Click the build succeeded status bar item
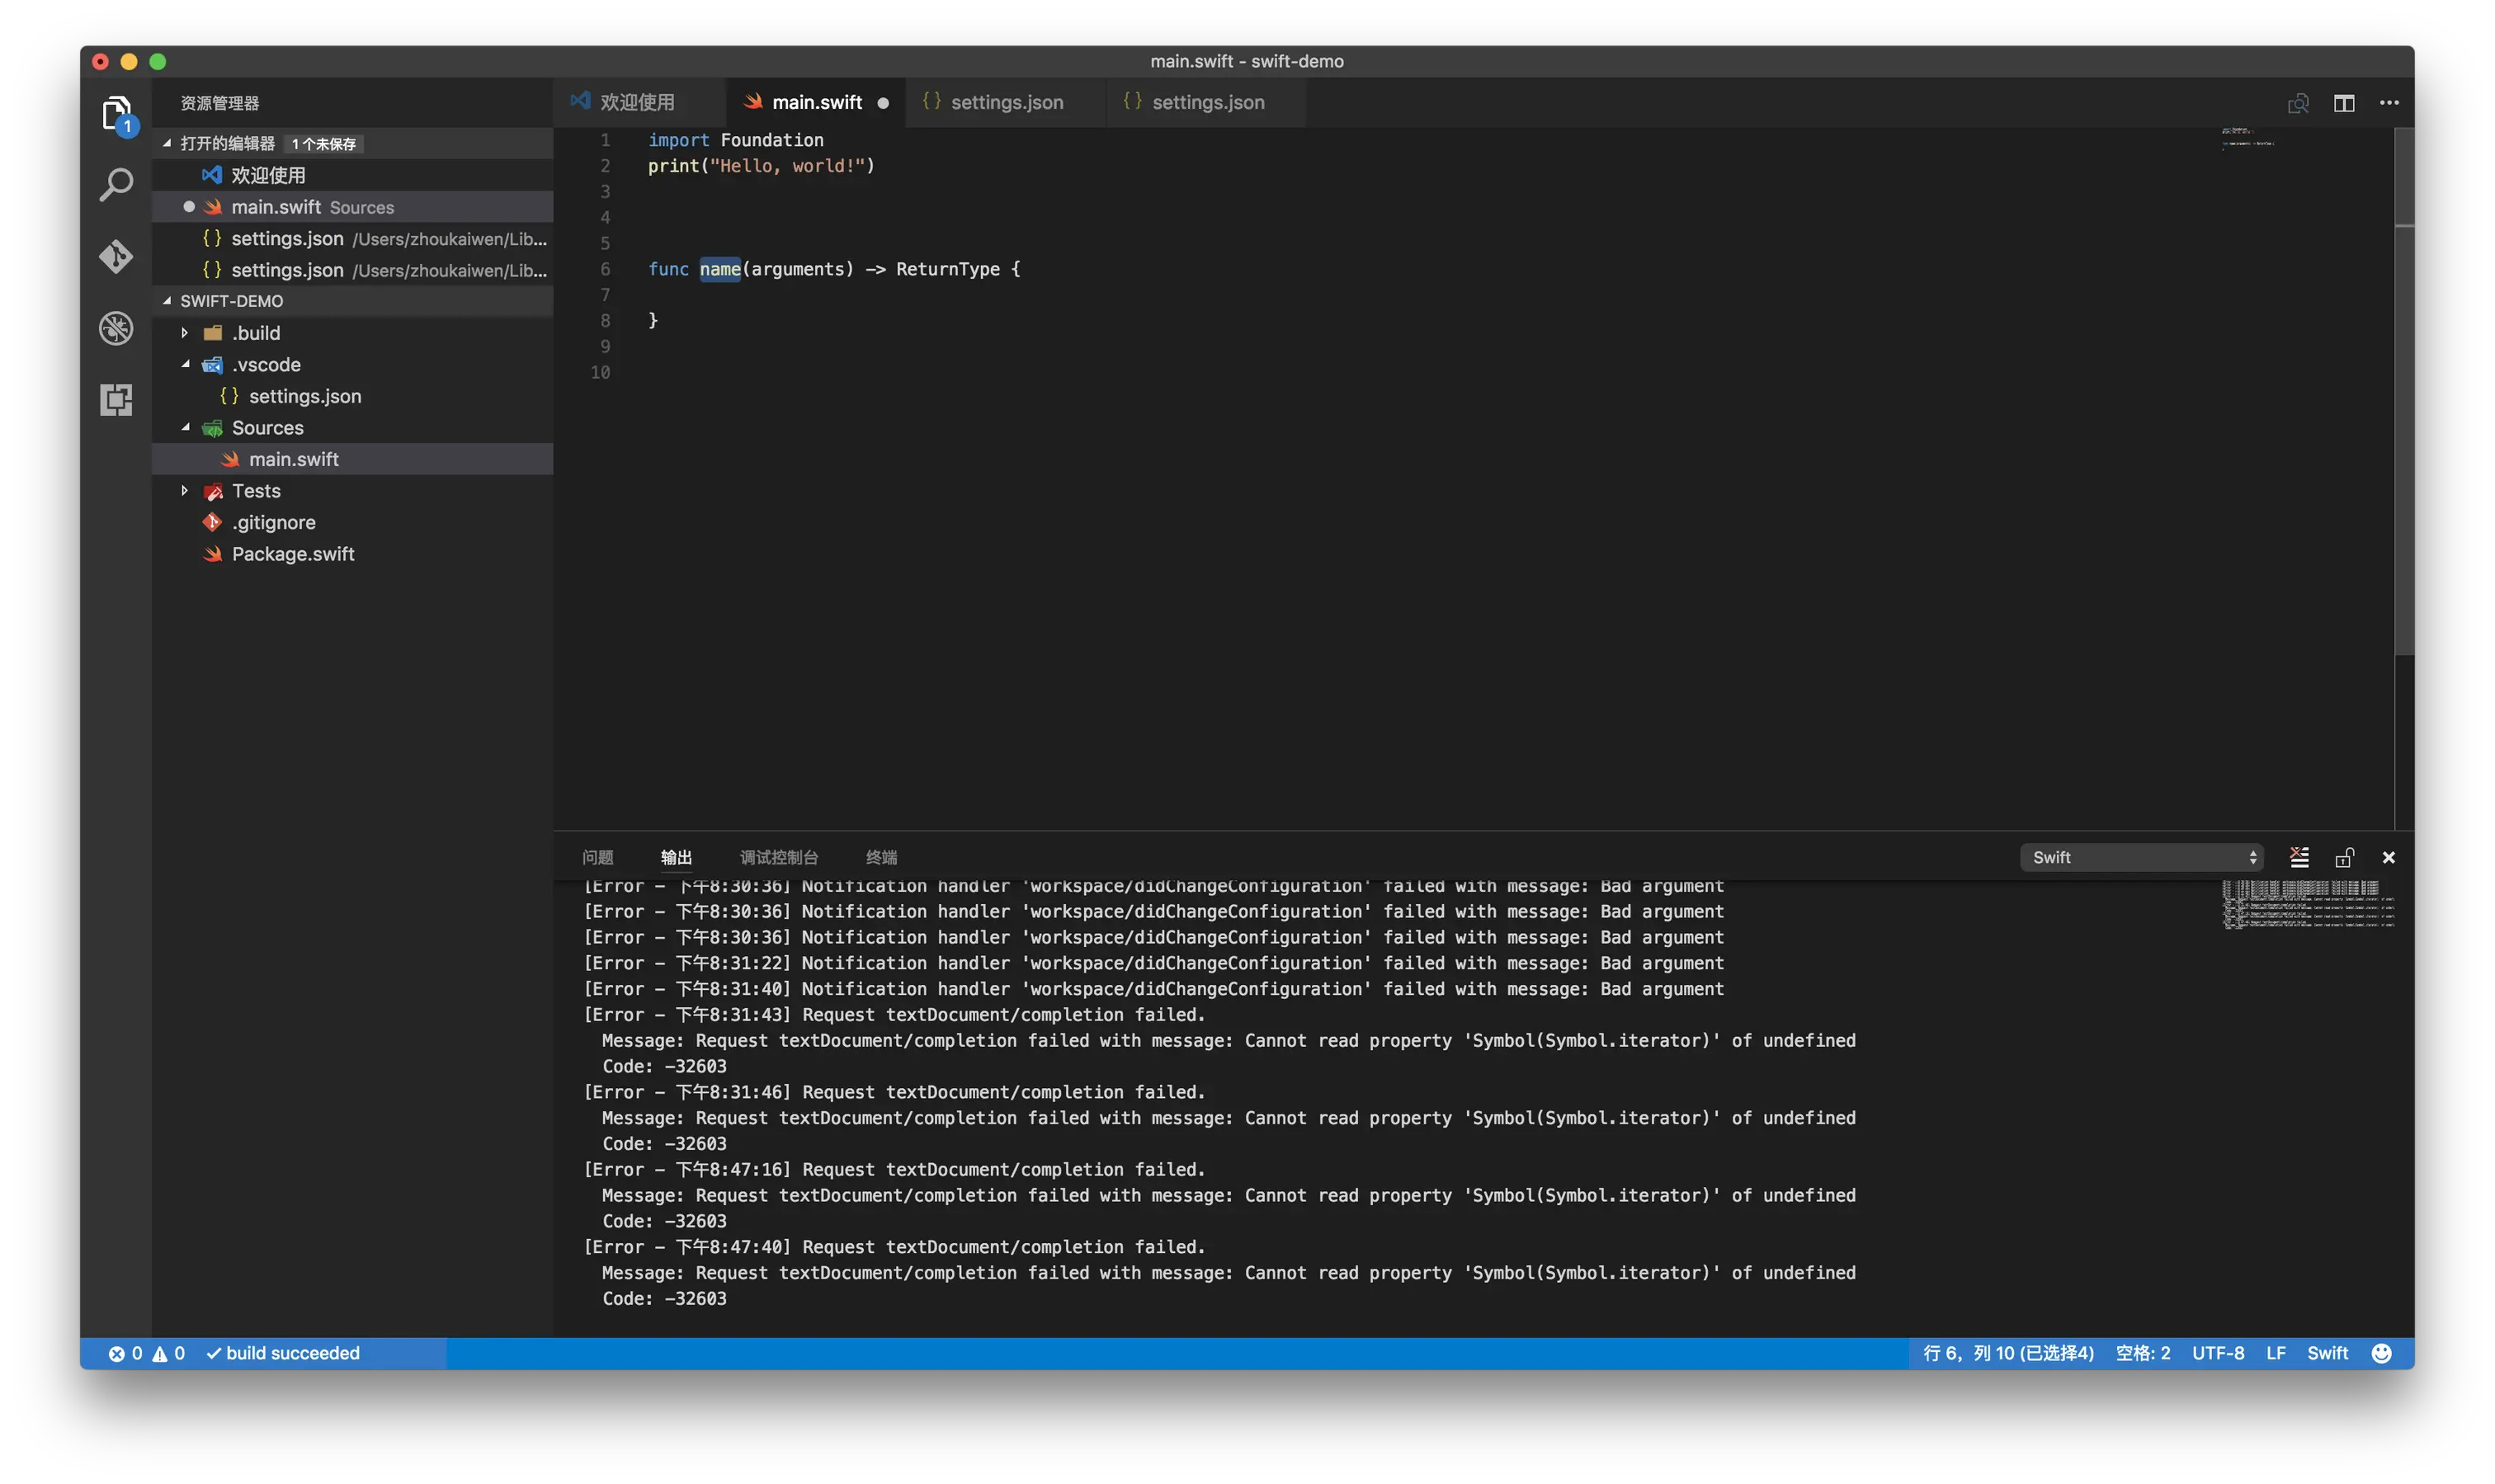This screenshot has width=2495, height=1484. click(x=283, y=1352)
